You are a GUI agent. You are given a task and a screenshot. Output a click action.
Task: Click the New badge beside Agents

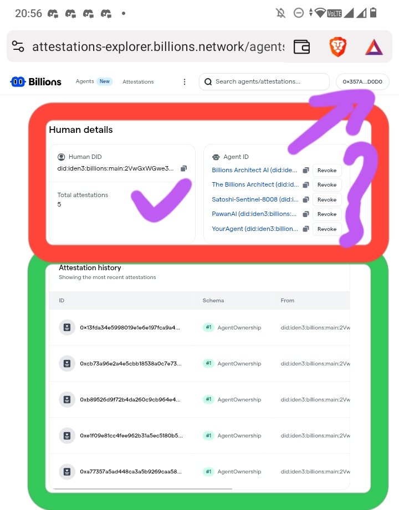click(x=105, y=81)
